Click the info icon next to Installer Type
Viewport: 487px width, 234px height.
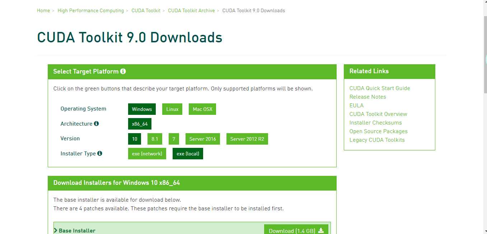pos(100,153)
